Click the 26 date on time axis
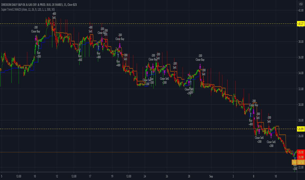305x180 pixels. point(167,176)
